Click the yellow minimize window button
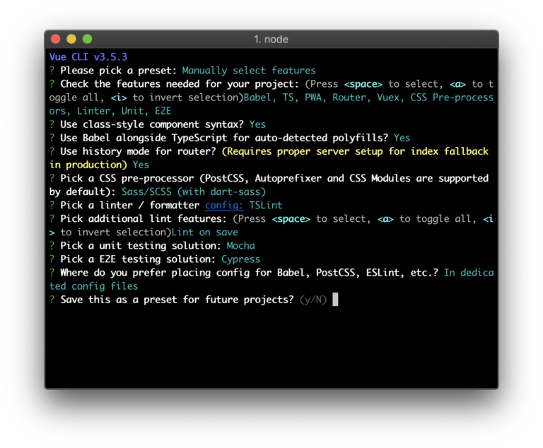 71,39
